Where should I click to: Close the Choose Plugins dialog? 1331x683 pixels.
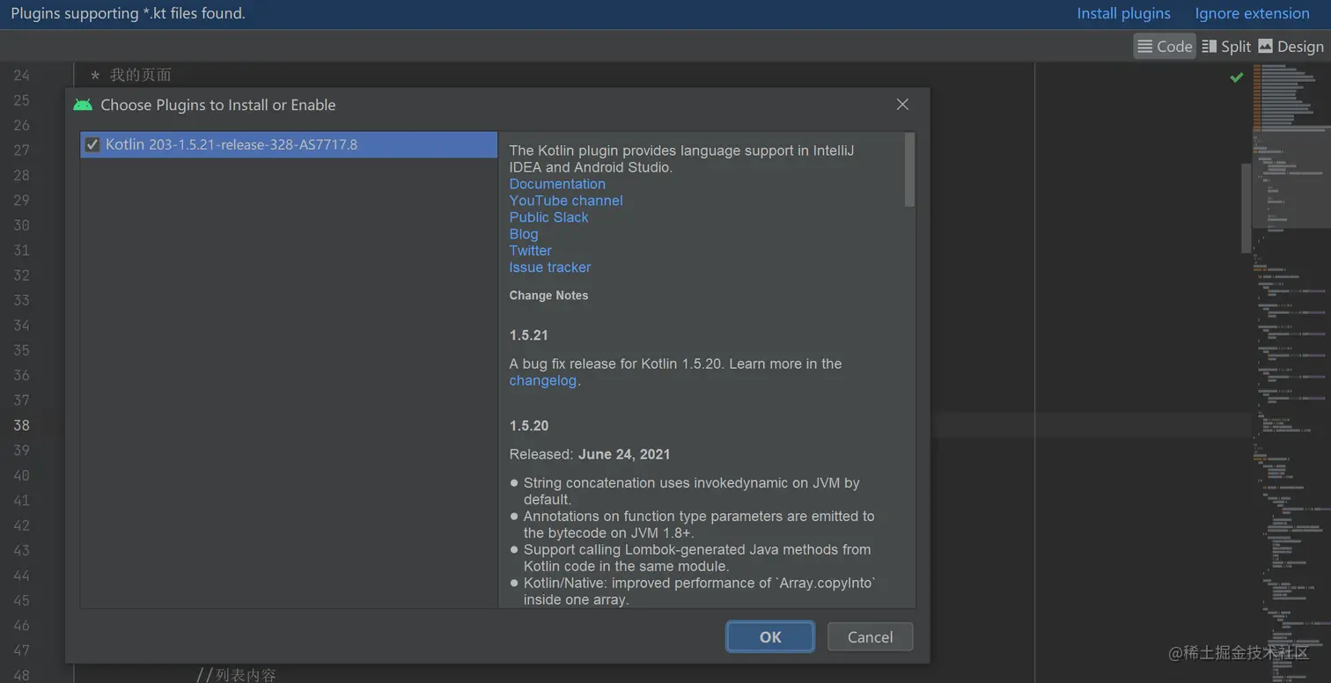(902, 105)
